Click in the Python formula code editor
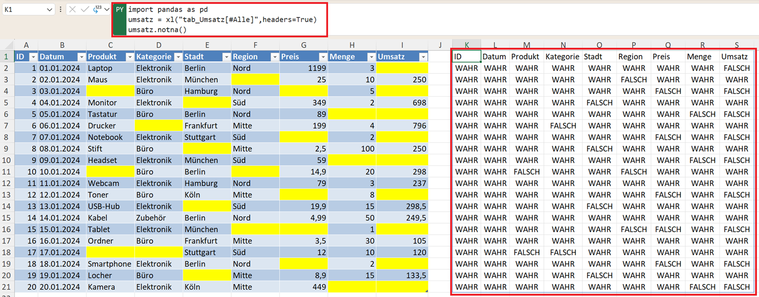 pos(225,20)
